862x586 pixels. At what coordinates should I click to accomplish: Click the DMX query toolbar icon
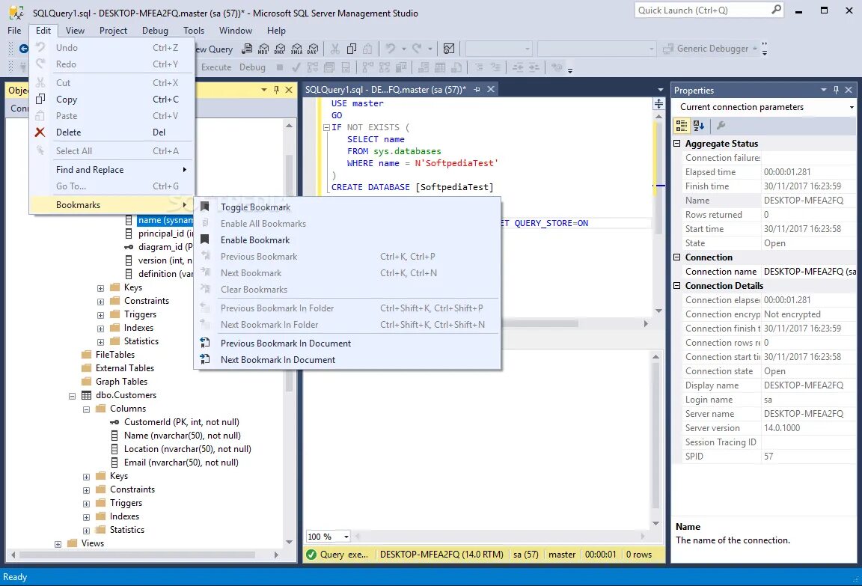[x=280, y=49]
